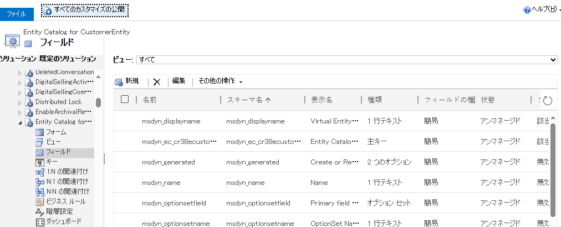Open the ファイル menu
Screen dimensions: 561x227
[17, 14]
